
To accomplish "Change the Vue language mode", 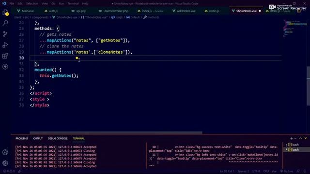I will 274,171.
